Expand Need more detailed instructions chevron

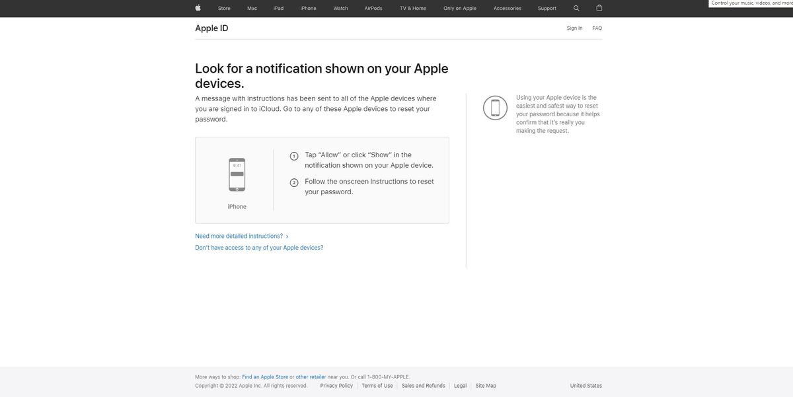[287, 236]
